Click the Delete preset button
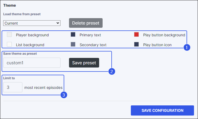The height and width of the screenshot is (119, 198). pos(86,23)
